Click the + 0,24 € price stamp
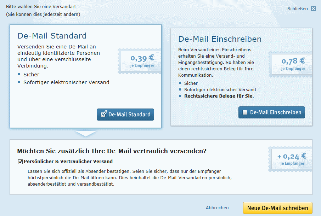 291,159
